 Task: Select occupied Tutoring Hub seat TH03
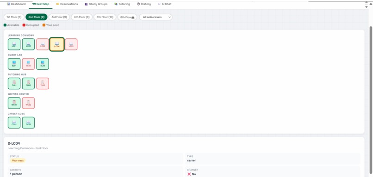(43, 84)
